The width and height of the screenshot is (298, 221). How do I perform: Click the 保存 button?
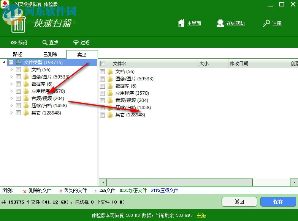coord(278,202)
